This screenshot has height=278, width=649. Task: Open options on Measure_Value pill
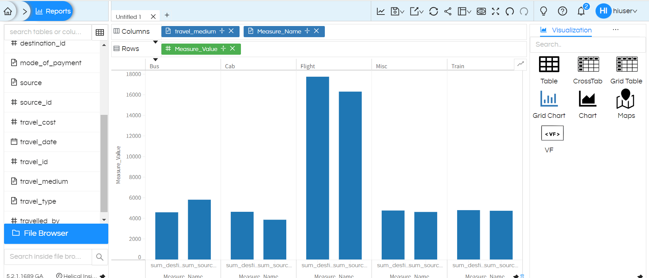click(223, 49)
